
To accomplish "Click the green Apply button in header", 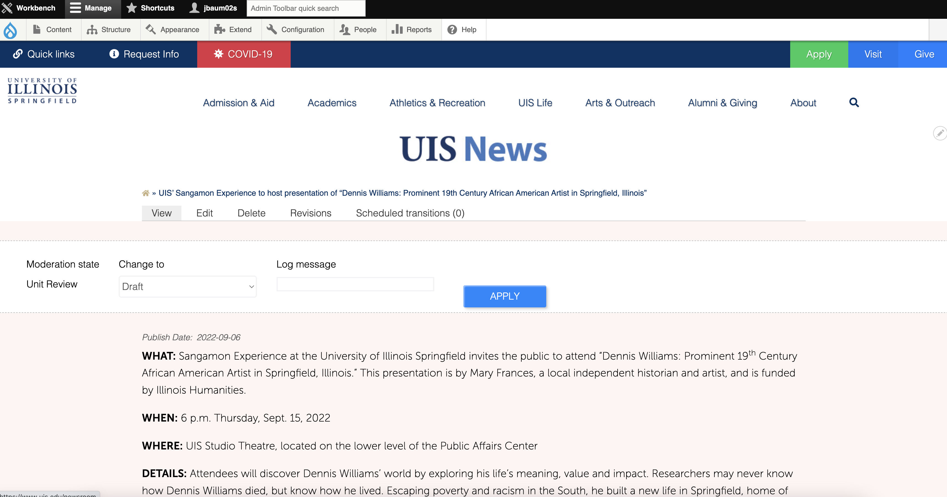I will [x=819, y=54].
